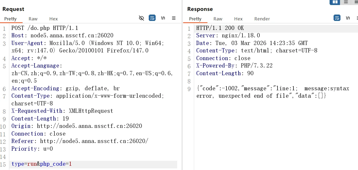The image size is (358, 170).
Task: Switch to the tabbed layout view icon
Action: (x=355, y=2)
